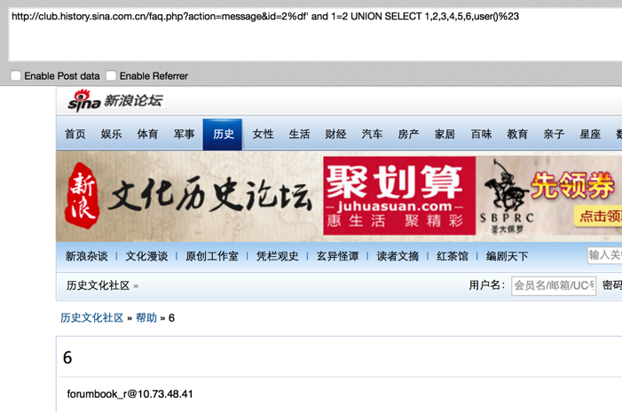Click the forumbook_r@10.73.48.41 result text
The width and height of the screenshot is (622, 412).
pyautogui.click(x=130, y=394)
